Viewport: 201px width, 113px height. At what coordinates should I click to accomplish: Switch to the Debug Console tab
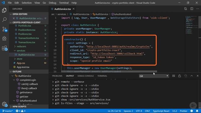(x=85, y=76)
